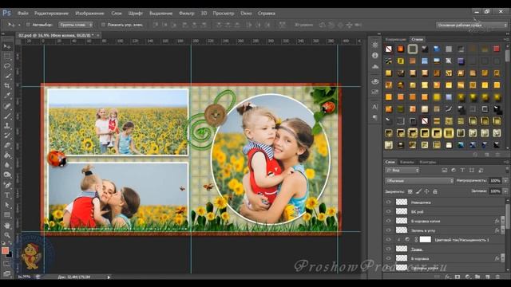Switch to the Коррекция tab

click(x=396, y=39)
